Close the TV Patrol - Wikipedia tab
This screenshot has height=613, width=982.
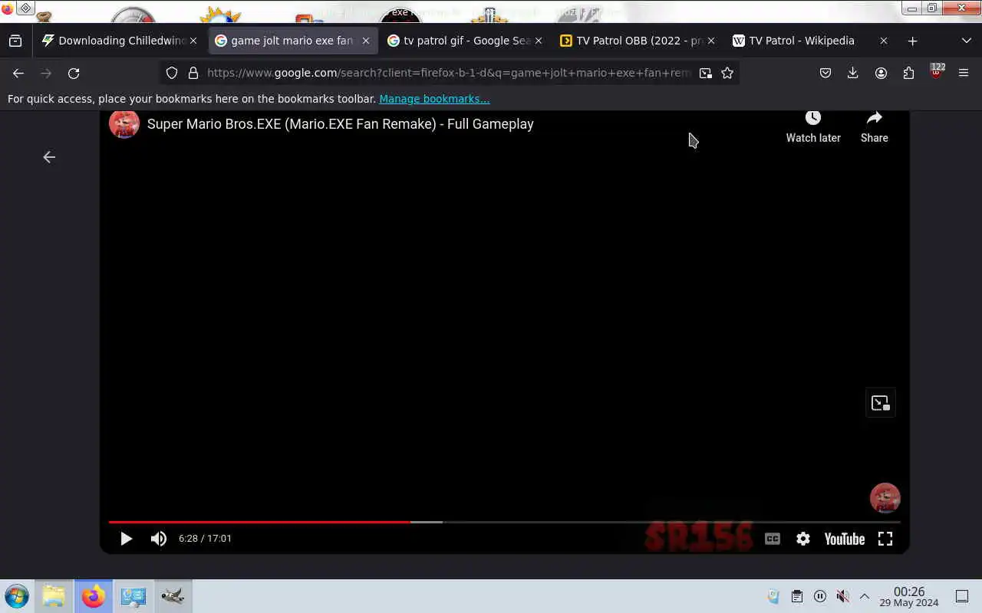click(x=884, y=41)
